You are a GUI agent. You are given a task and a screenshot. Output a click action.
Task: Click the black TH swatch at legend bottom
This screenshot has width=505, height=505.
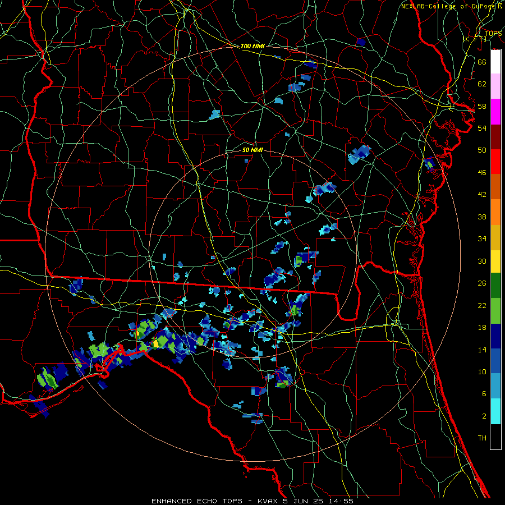point(495,437)
